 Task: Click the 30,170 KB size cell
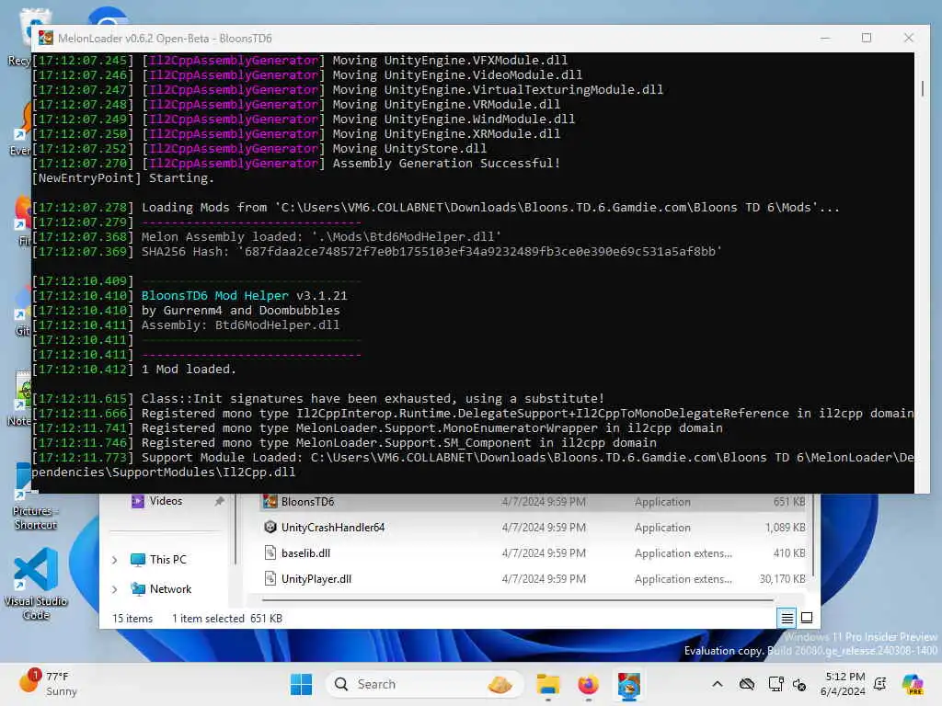(x=782, y=579)
